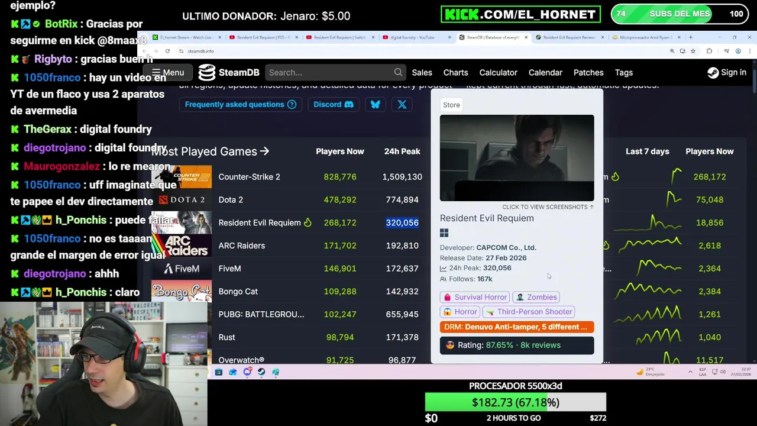The width and height of the screenshot is (757, 426).
Task: Reload the page with browser refresh
Action: coord(167,51)
